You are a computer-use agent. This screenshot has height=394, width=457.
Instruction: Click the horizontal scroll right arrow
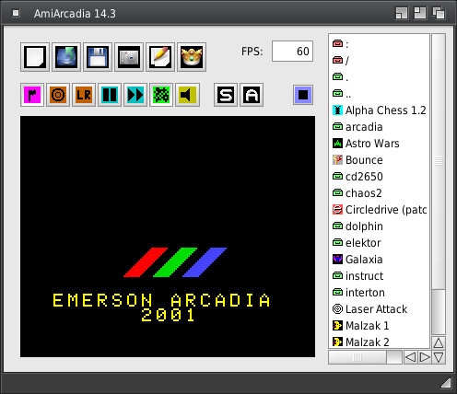click(425, 357)
